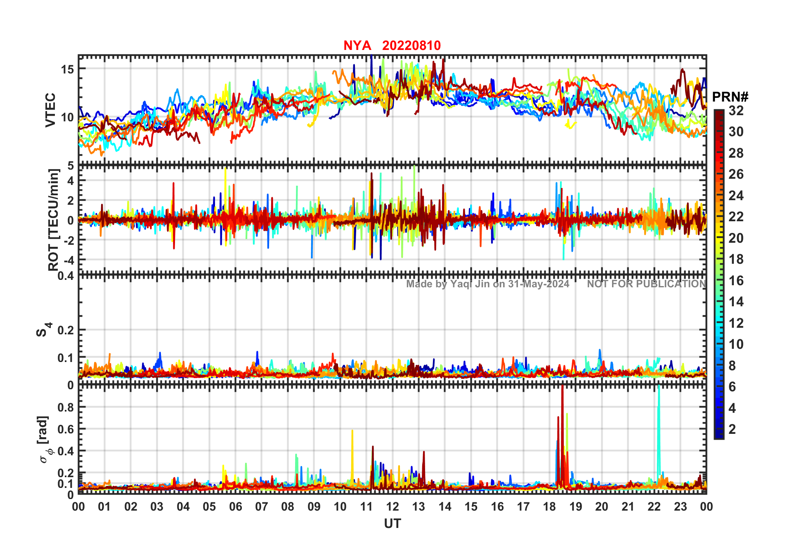Click sigma phi axis tick value "0.6"
This screenshot has height=549, width=785.
pyautogui.click(x=66, y=429)
